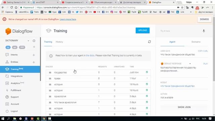
Task: Select Training beta sidebar item
Action: [x=20, y=69]
